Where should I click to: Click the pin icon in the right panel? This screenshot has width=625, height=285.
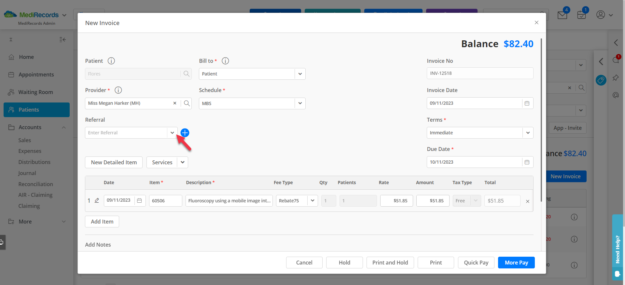(x=616, y=78)
